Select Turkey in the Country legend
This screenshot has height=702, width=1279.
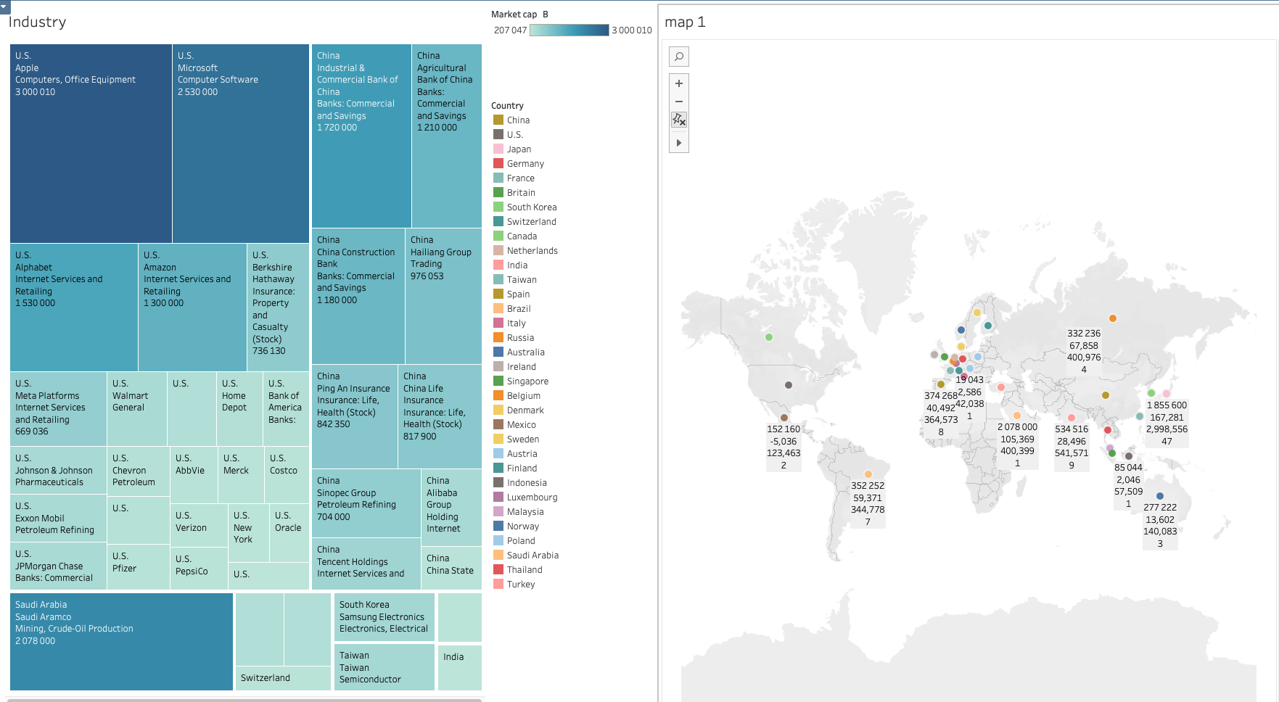click(520, 585)
